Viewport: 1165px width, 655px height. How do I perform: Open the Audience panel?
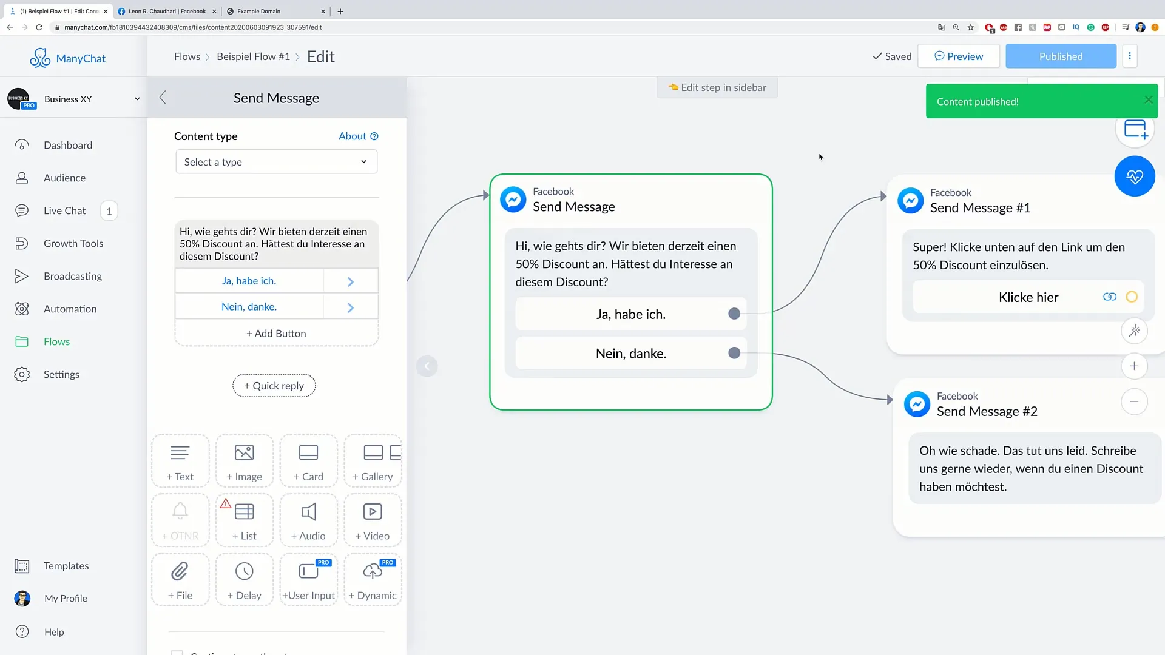pyautogui.click(x=64, y=178)
